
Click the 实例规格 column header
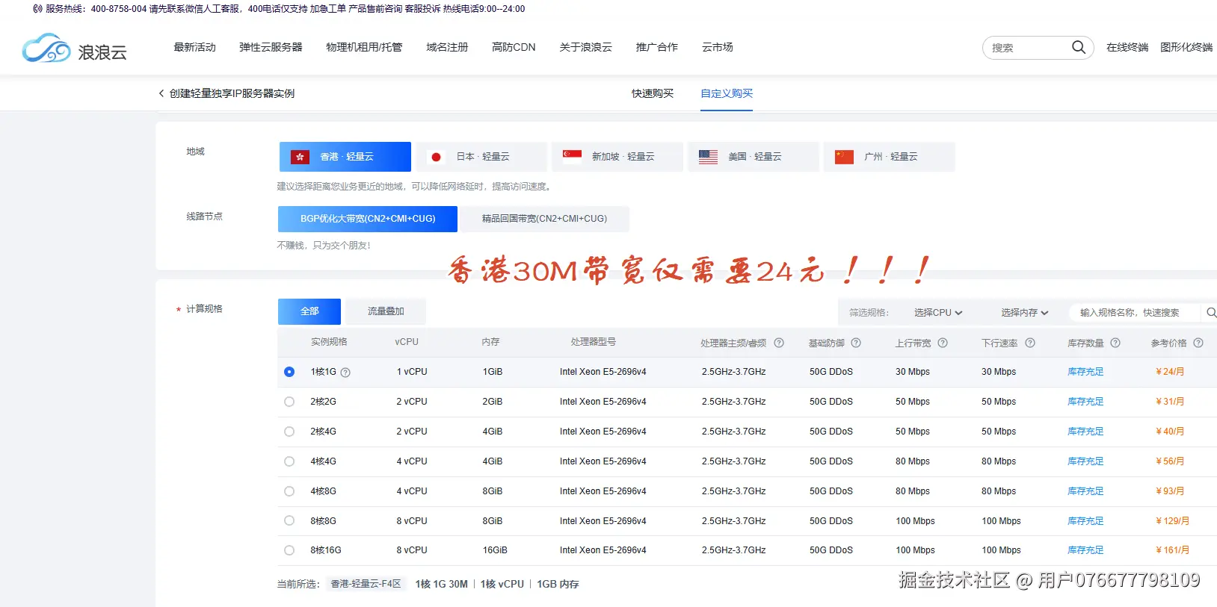coord(329,342)
